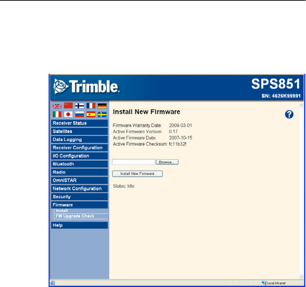Click the checksum value fc11b32f

pos(178,144)
